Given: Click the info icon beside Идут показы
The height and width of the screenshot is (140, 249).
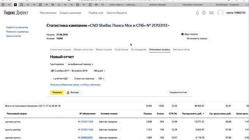Looking at the screenshot, I should [x=182, y=34].
